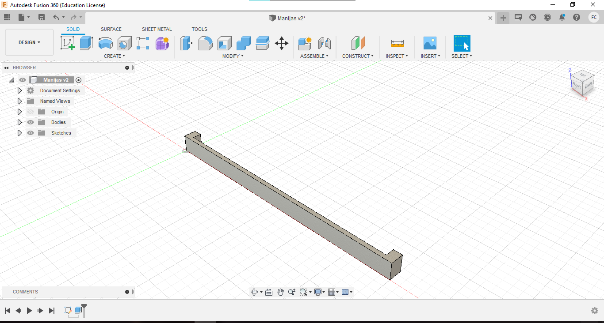The height and width of the screenshot is (323, 604).
Task: Select the Move/Copy arrows tool
Action: [282, 43]
